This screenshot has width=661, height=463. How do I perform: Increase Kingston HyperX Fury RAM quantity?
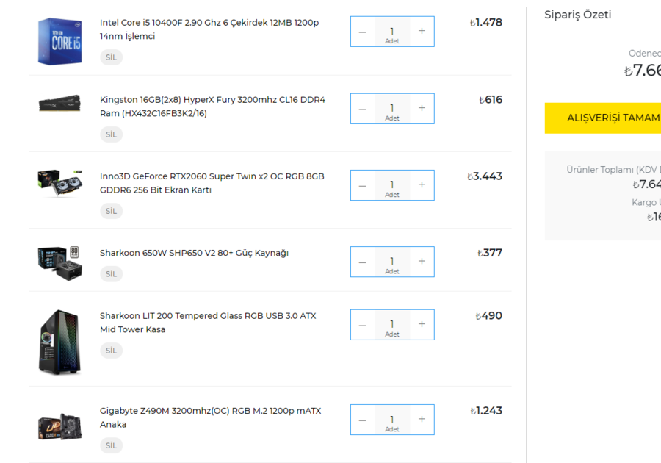[x=422, y=108]
